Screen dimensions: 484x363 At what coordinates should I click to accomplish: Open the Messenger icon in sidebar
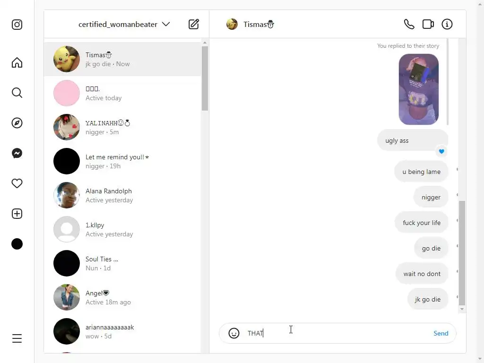17,153
